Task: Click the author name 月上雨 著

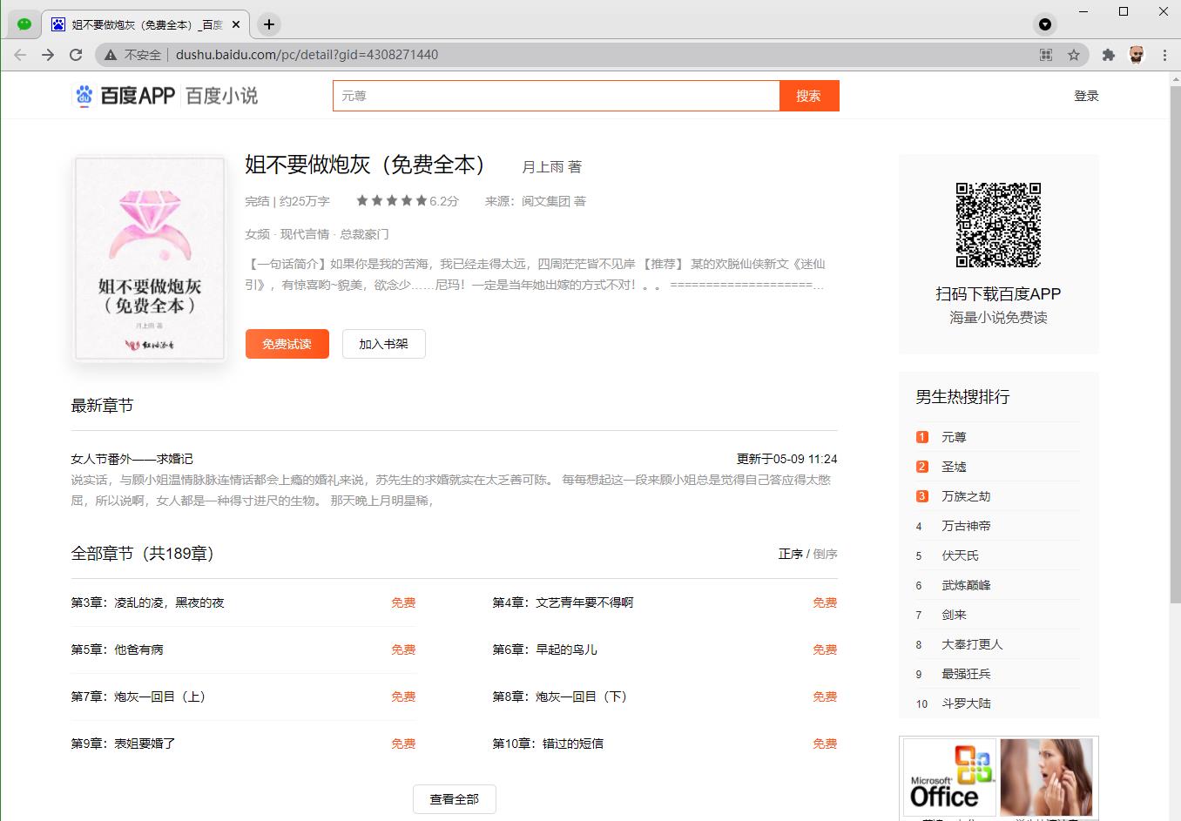Action: 551,167
